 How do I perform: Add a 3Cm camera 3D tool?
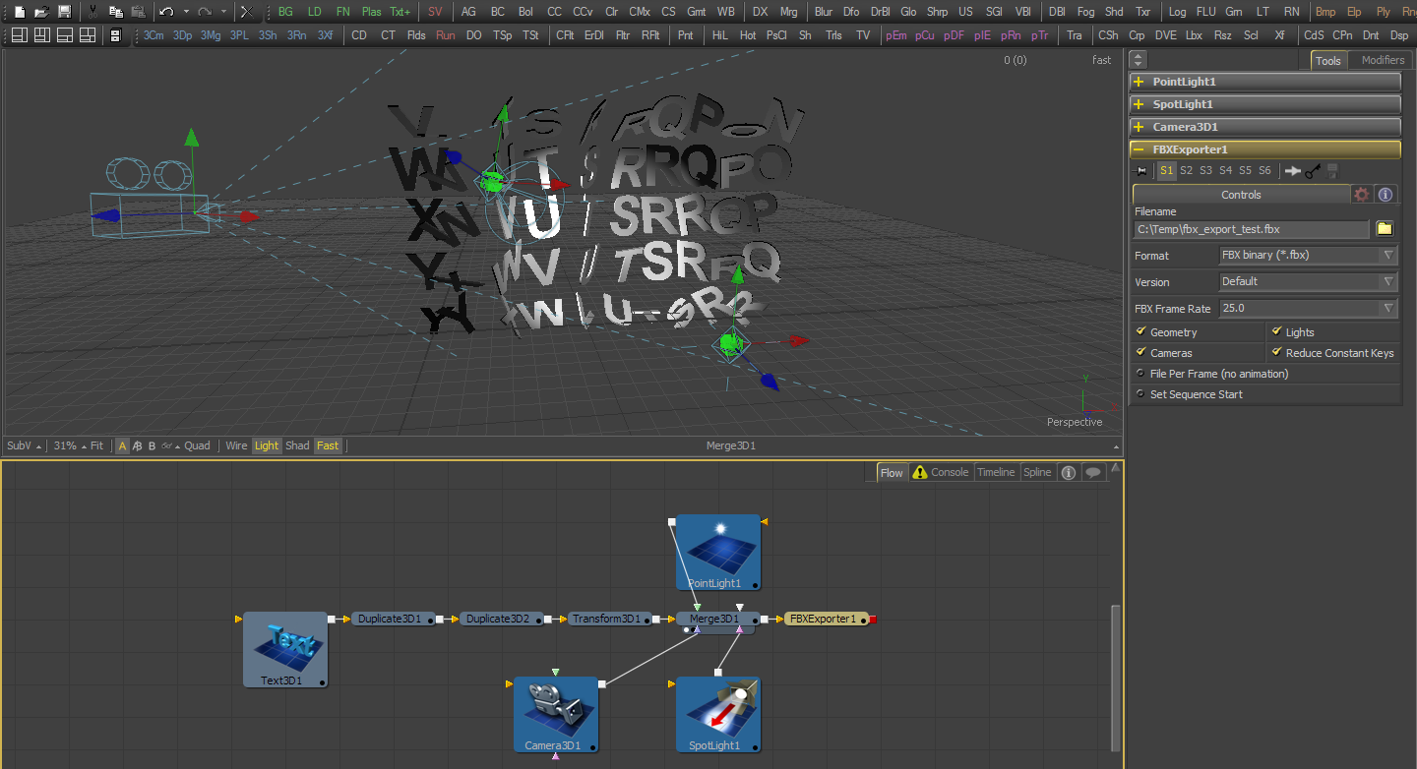click(154, 34)
